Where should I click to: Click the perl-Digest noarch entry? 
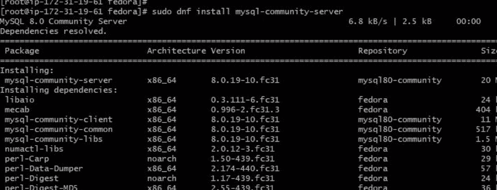pos(162,178)
